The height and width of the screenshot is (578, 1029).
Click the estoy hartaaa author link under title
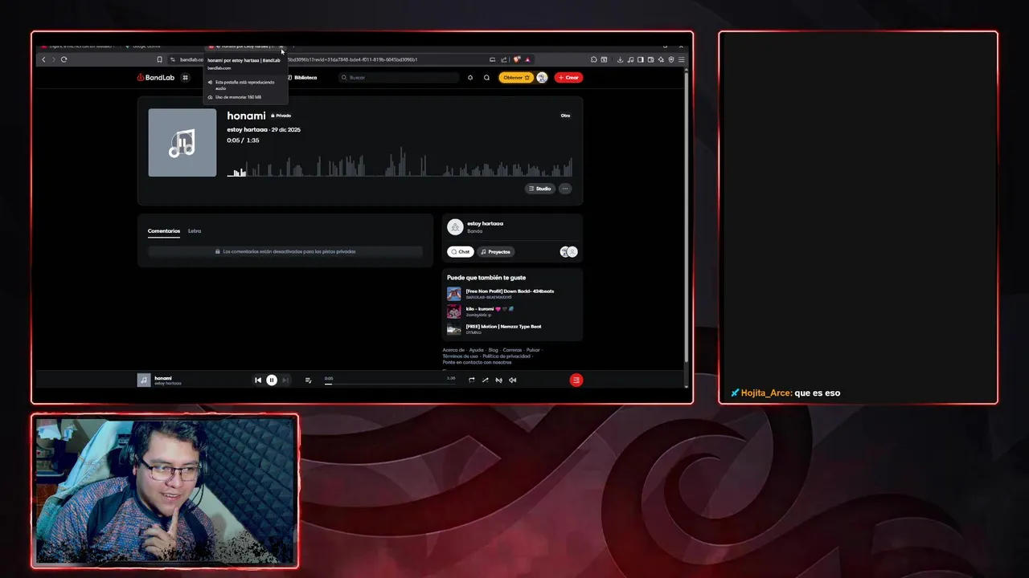247,129
